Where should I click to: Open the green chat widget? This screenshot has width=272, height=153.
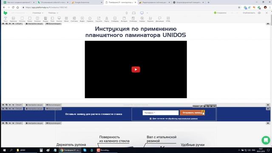(x=266, y=140)
